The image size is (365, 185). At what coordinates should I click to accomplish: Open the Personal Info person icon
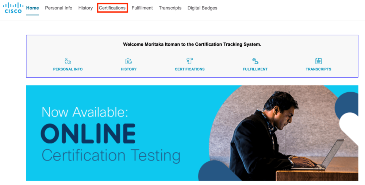68,61
